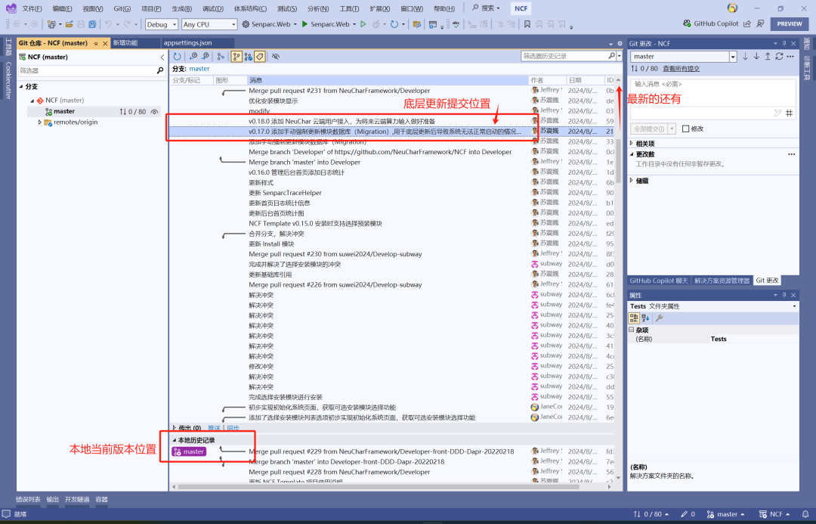
Task: Click the green Start Senparc.Web run button
Action: (327, 24)
